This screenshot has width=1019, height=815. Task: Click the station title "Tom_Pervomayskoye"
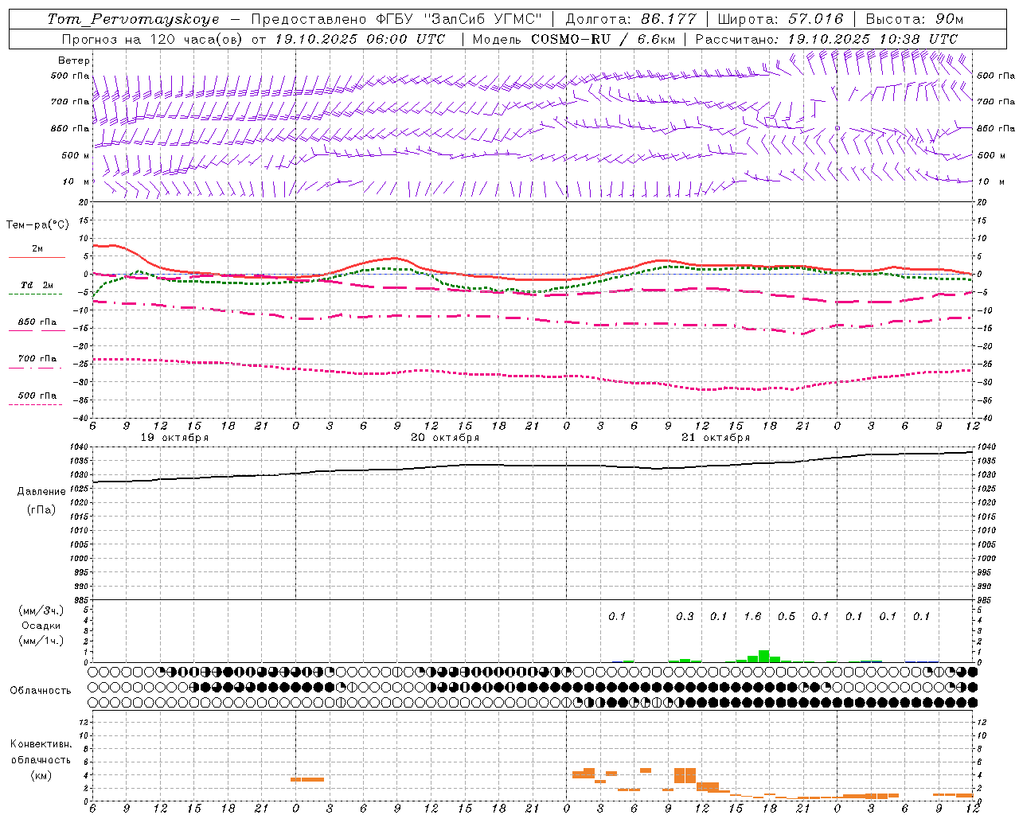click(133, 19)
